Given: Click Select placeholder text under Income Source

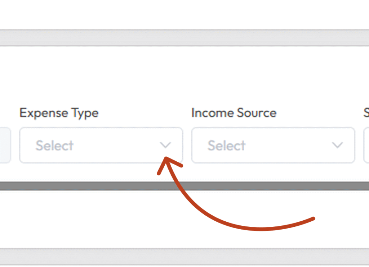Looking at the screenshot, I should (227, 146).
